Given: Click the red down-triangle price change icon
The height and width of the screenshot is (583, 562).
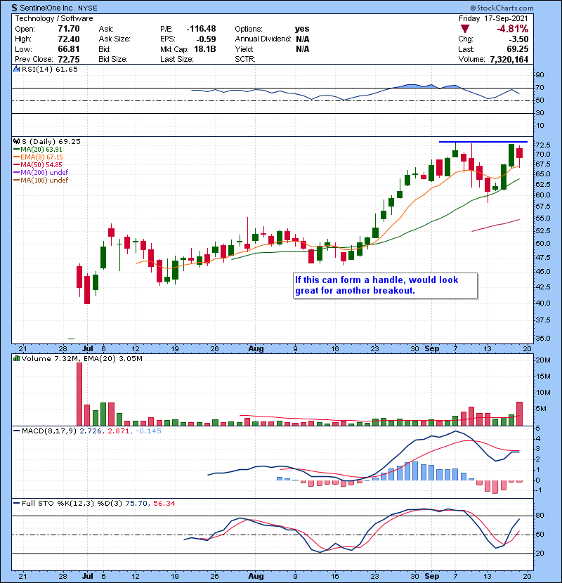Looking at the screenshot, I should pos(464,29).
